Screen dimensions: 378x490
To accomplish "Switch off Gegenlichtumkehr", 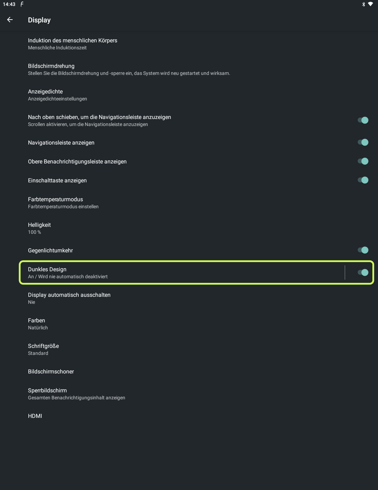I will click(363, 250).
